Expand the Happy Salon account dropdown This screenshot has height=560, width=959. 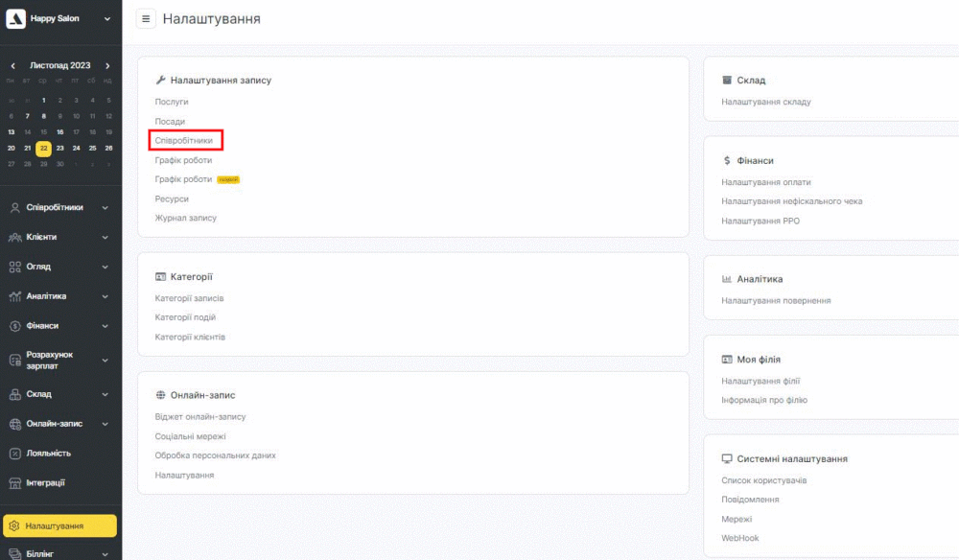click(x=107, y=19)
